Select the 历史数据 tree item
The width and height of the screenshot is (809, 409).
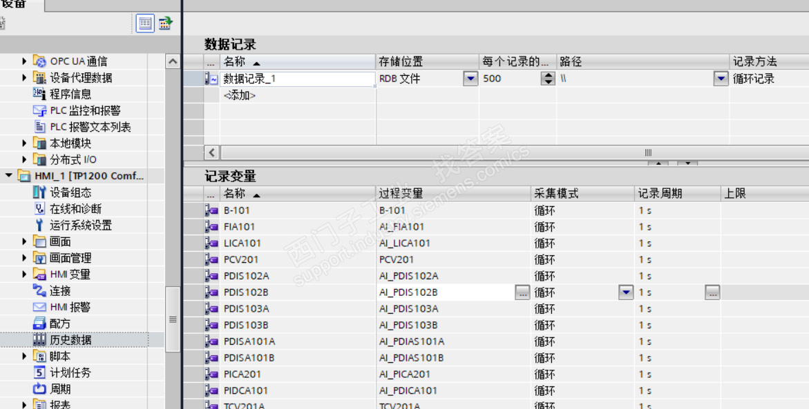pos(70,340)
